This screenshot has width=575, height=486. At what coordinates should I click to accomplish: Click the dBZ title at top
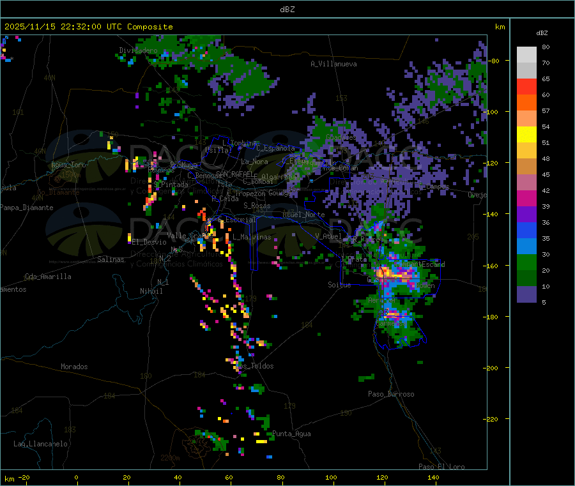point(287,9)
